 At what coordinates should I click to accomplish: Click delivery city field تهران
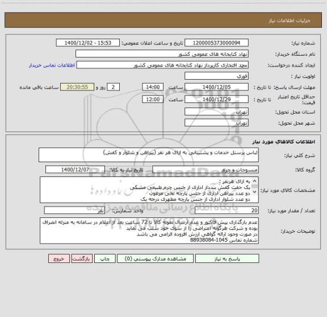(x=216, y=123)
